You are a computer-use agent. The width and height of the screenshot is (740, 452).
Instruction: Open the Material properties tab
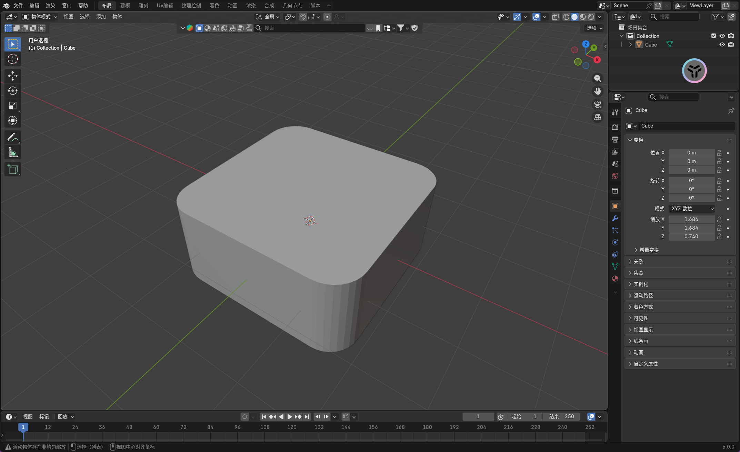pos(615,279)
